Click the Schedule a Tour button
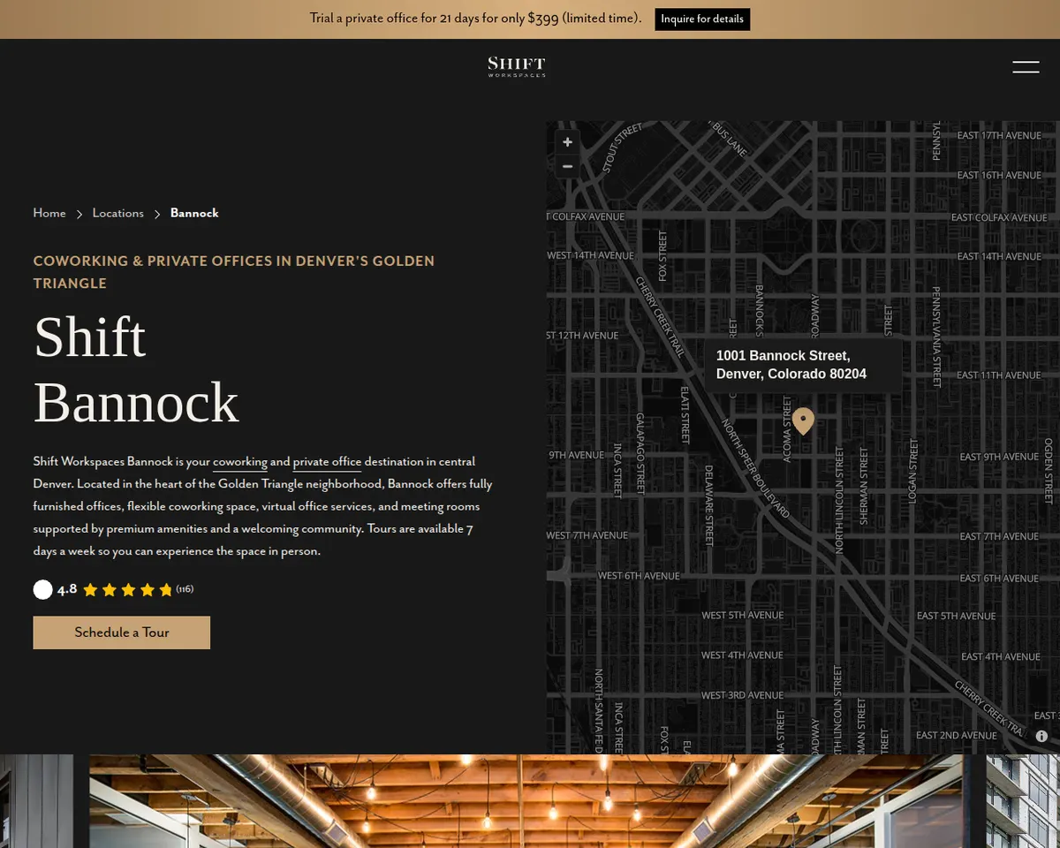Image resolution: width=1060 pixels, height=848 pixels. pyautogui.click(x=122, y=632)
